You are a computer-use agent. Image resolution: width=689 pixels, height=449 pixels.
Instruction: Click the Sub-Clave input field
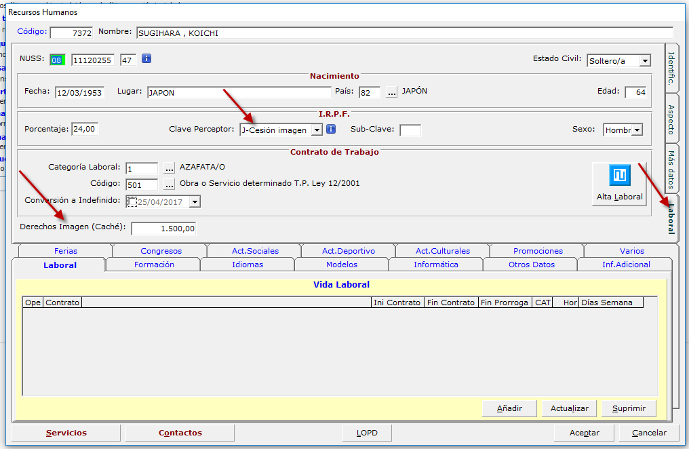(x=410, y=130)
